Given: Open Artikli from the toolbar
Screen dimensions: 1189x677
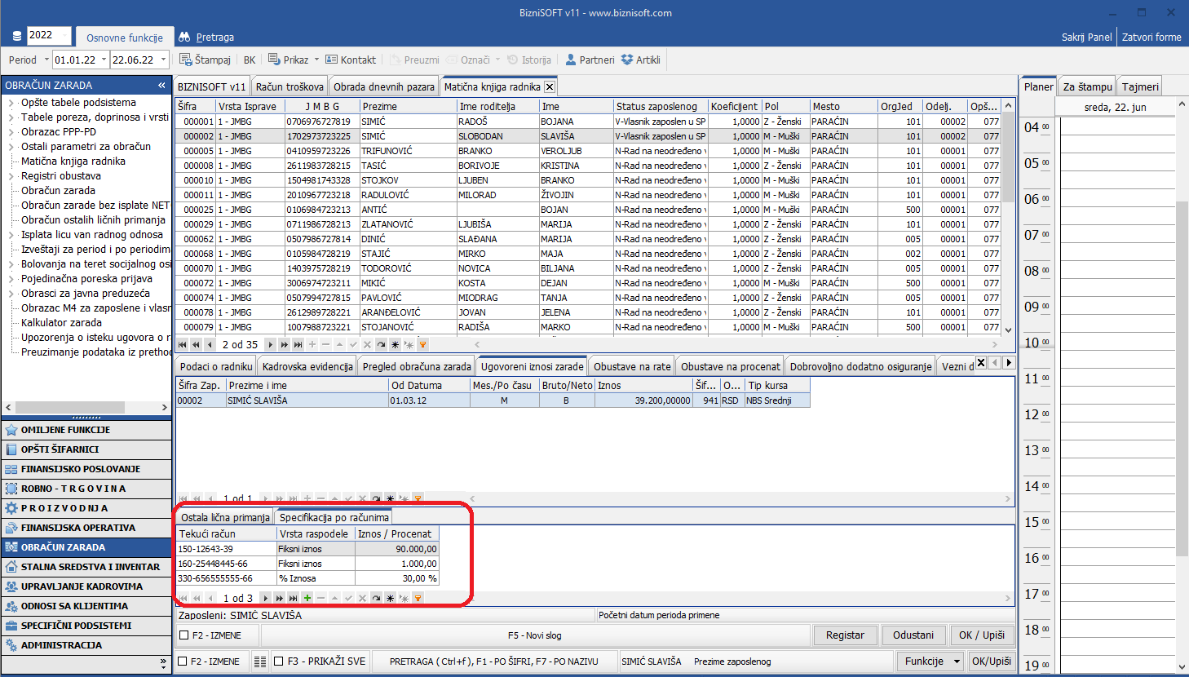Looking at the screenshot, I should (627, 60).
